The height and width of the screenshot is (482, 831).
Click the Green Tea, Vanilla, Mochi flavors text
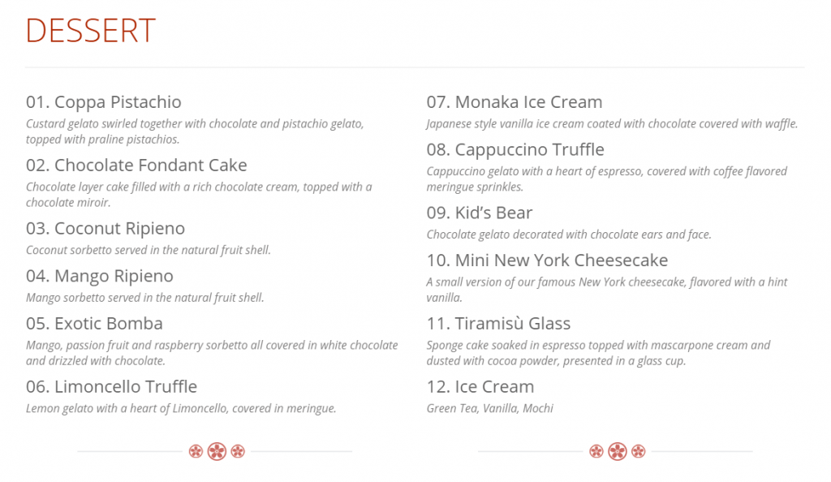point(490,408)
